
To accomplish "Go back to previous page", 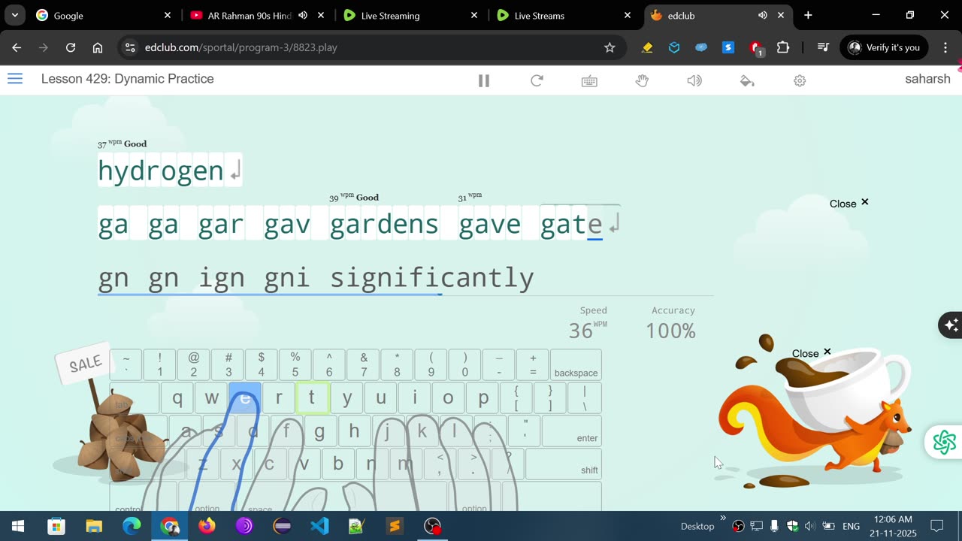I will [17, 47].
